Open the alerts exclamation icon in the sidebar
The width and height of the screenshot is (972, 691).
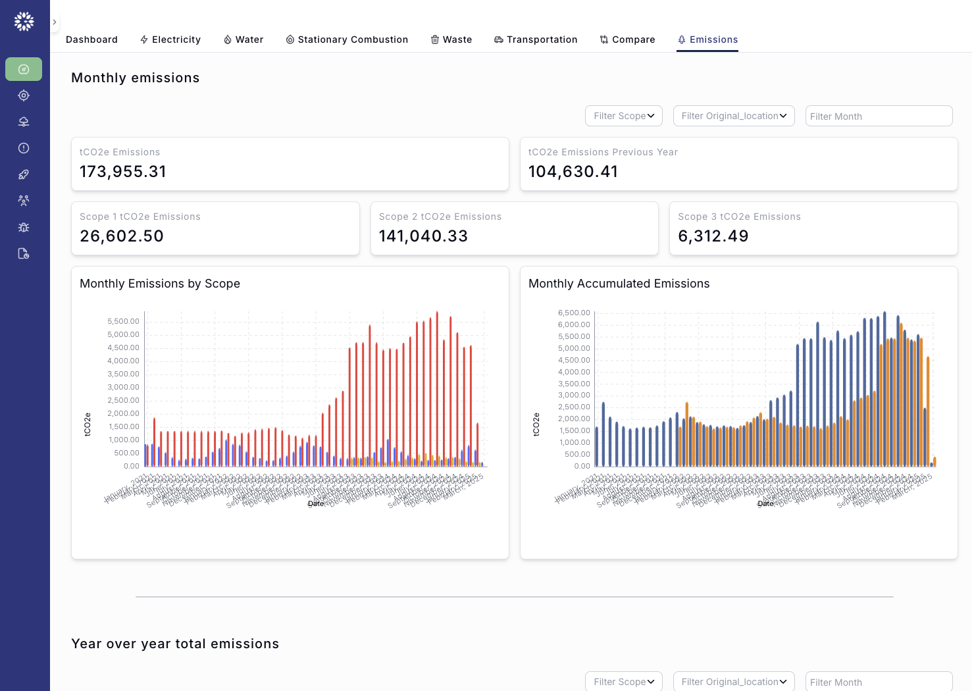[x=24, y=148]
